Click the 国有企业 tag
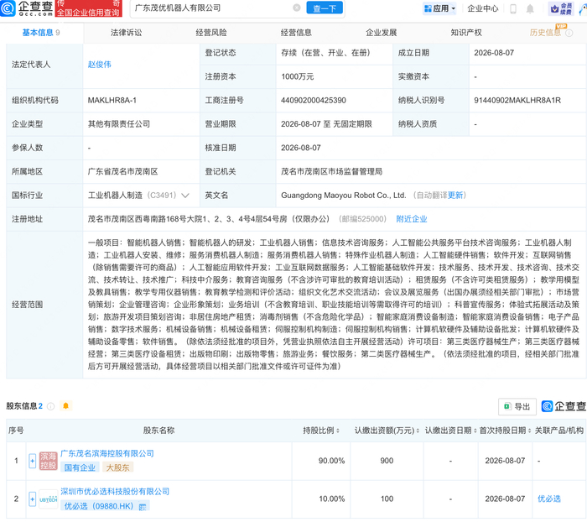The image size is (587, 522). tap(80, 467)
